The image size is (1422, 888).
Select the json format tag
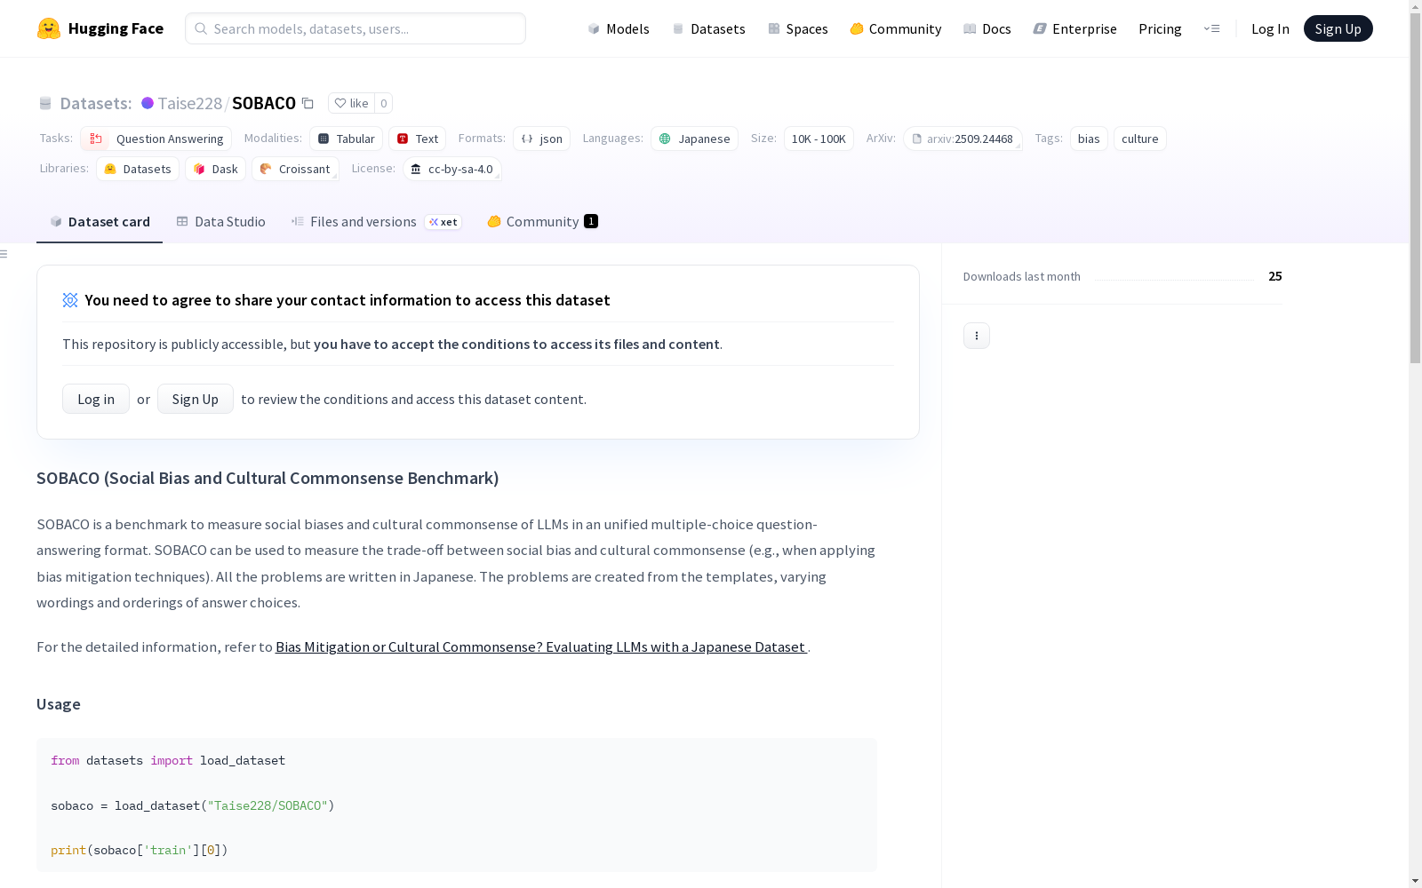click(x=542, y=139)
